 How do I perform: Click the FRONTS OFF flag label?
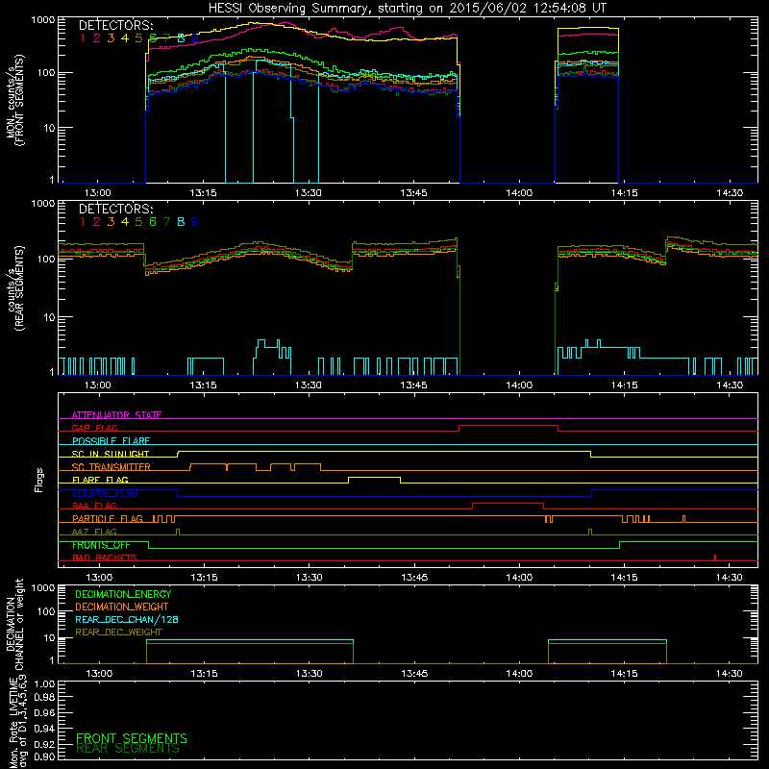[x=101, y=545]
